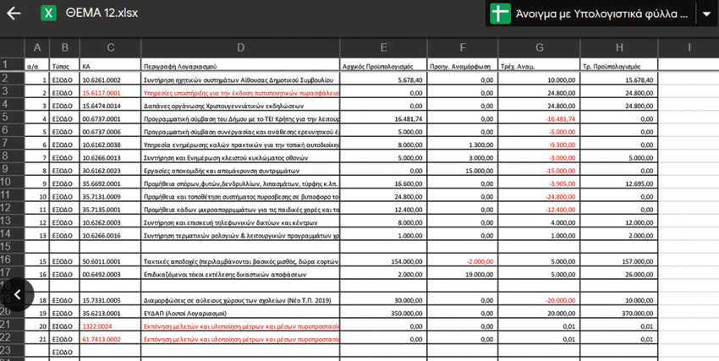Image resolution: width=719 pixels, height=361 pixels.
Task: Go to previous file with left chevron
Action: click(18, 294)
